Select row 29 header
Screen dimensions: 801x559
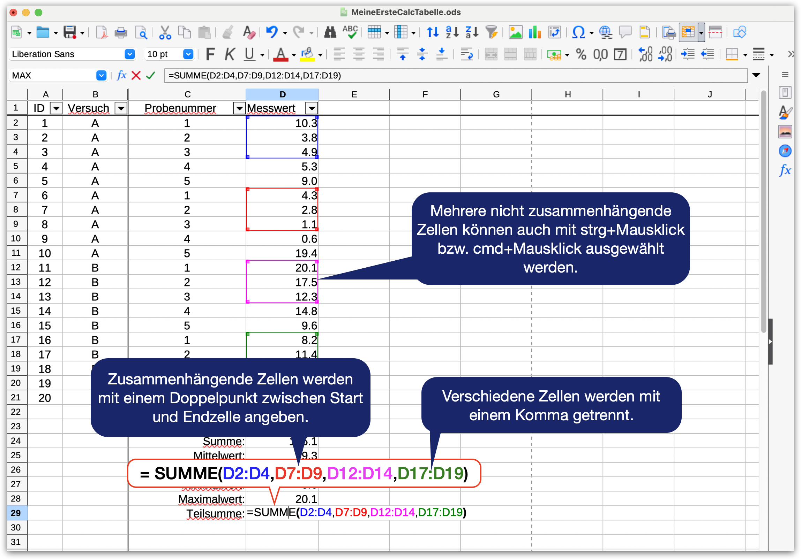pos(16,513)
